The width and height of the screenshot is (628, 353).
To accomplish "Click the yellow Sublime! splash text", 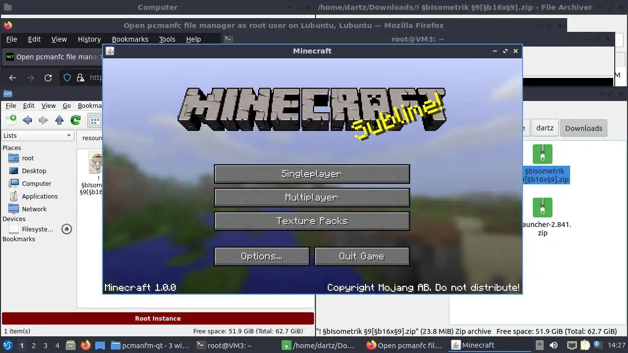I will point(398,116).
